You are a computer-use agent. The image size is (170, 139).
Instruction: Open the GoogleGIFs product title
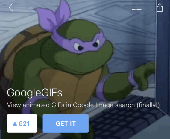(34, 93)
